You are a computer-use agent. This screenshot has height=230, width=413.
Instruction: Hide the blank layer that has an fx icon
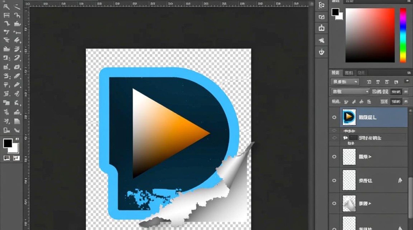click(x=334, y=181)
